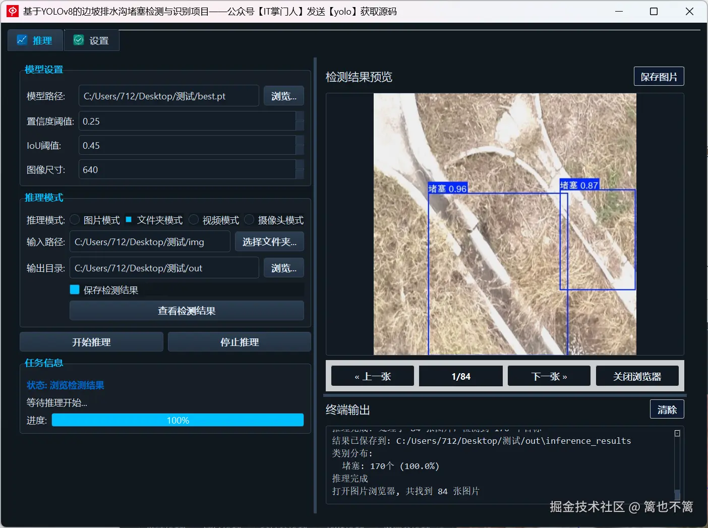Viewport: 708px width, 528px height.
Task: Switch to the 推理 tab
Action: (35, 39)
